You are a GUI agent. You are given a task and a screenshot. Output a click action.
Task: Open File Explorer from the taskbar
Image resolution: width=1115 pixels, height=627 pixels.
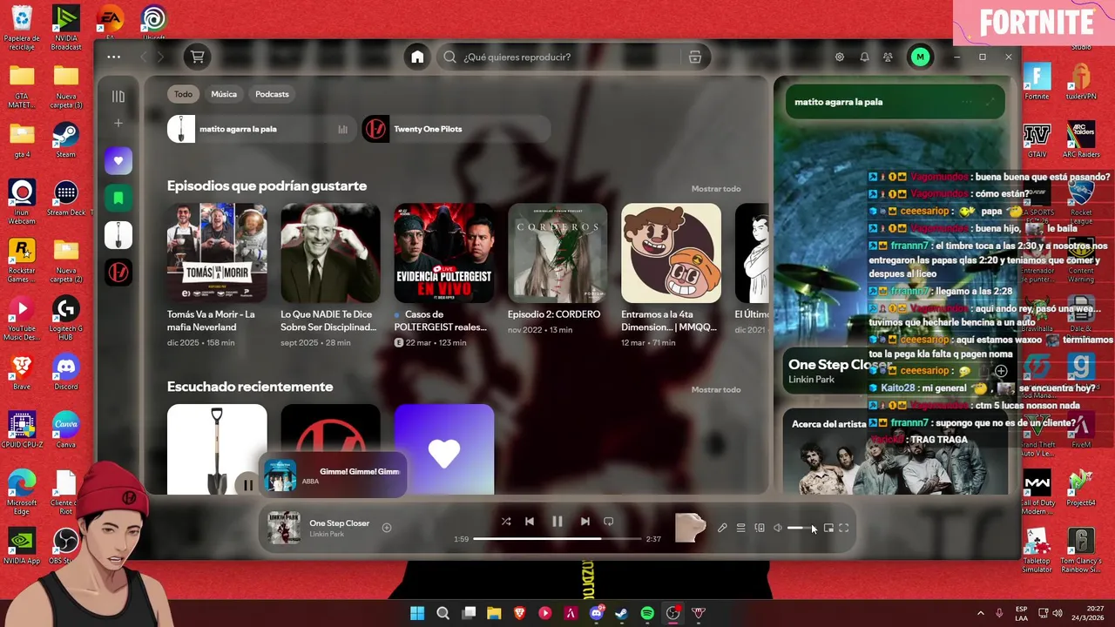click(x=494, y=613)
